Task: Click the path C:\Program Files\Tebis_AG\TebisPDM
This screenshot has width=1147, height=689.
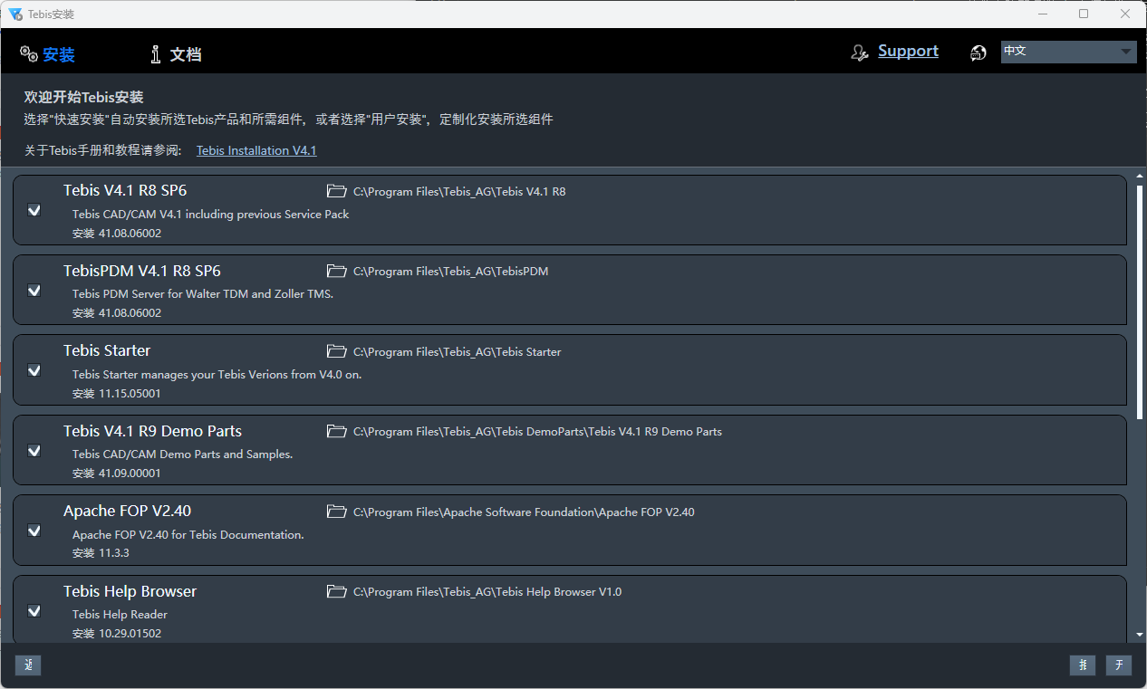Action: click(450, 271)
